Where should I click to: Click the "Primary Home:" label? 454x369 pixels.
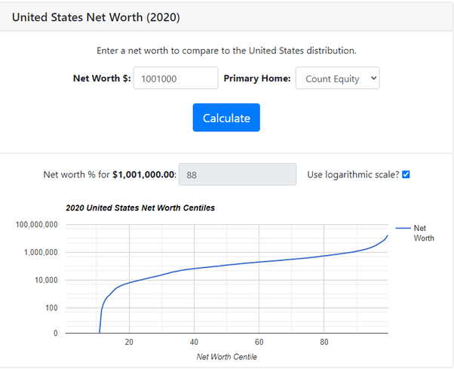click(x=256, y=78)
